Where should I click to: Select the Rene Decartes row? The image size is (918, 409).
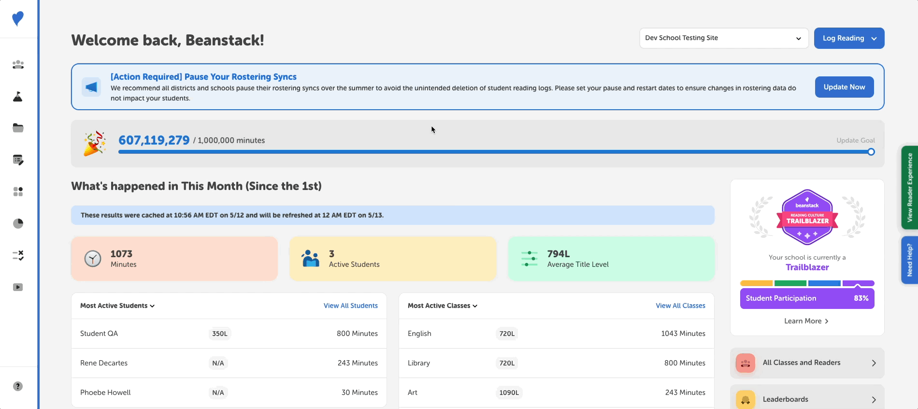pos(229,363)
